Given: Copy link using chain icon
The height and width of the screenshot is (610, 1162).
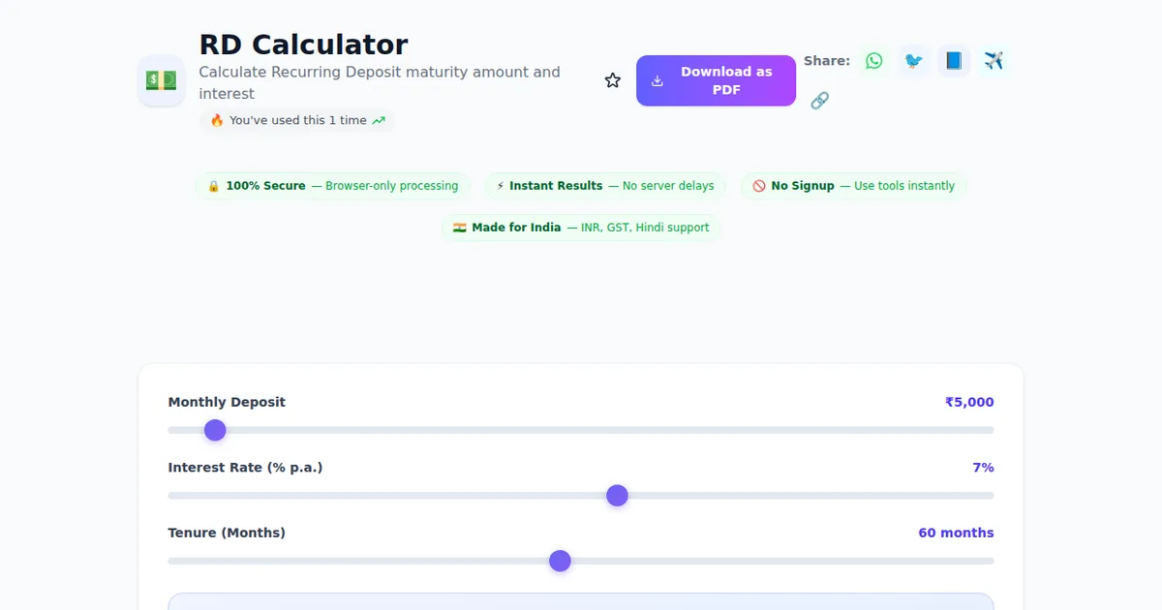Looking at the screenshot, I should pyautogui.click(x=819, y=101).
